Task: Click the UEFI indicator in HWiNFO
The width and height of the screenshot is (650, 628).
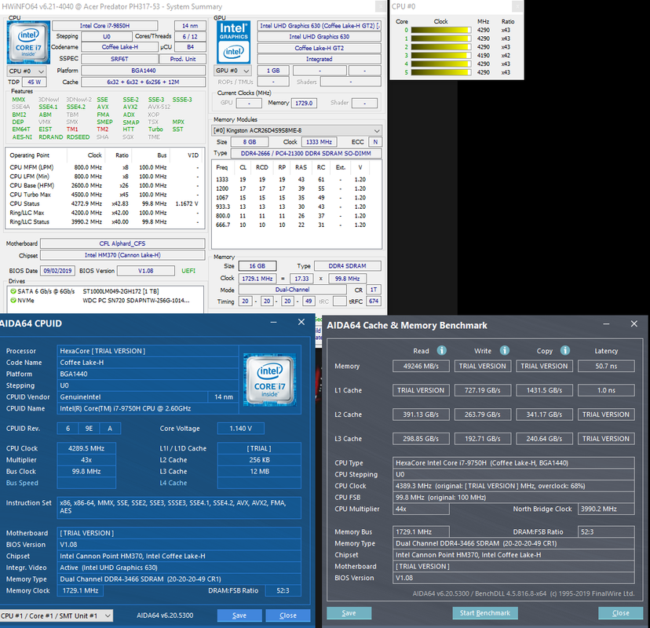Action: [x=188, y=271]
